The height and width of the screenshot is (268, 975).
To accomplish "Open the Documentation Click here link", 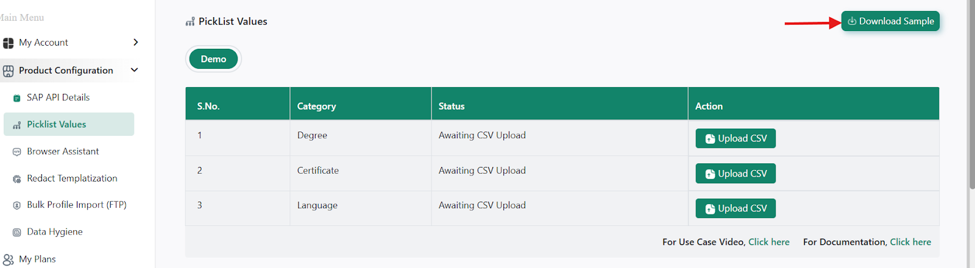I will 910,242.
